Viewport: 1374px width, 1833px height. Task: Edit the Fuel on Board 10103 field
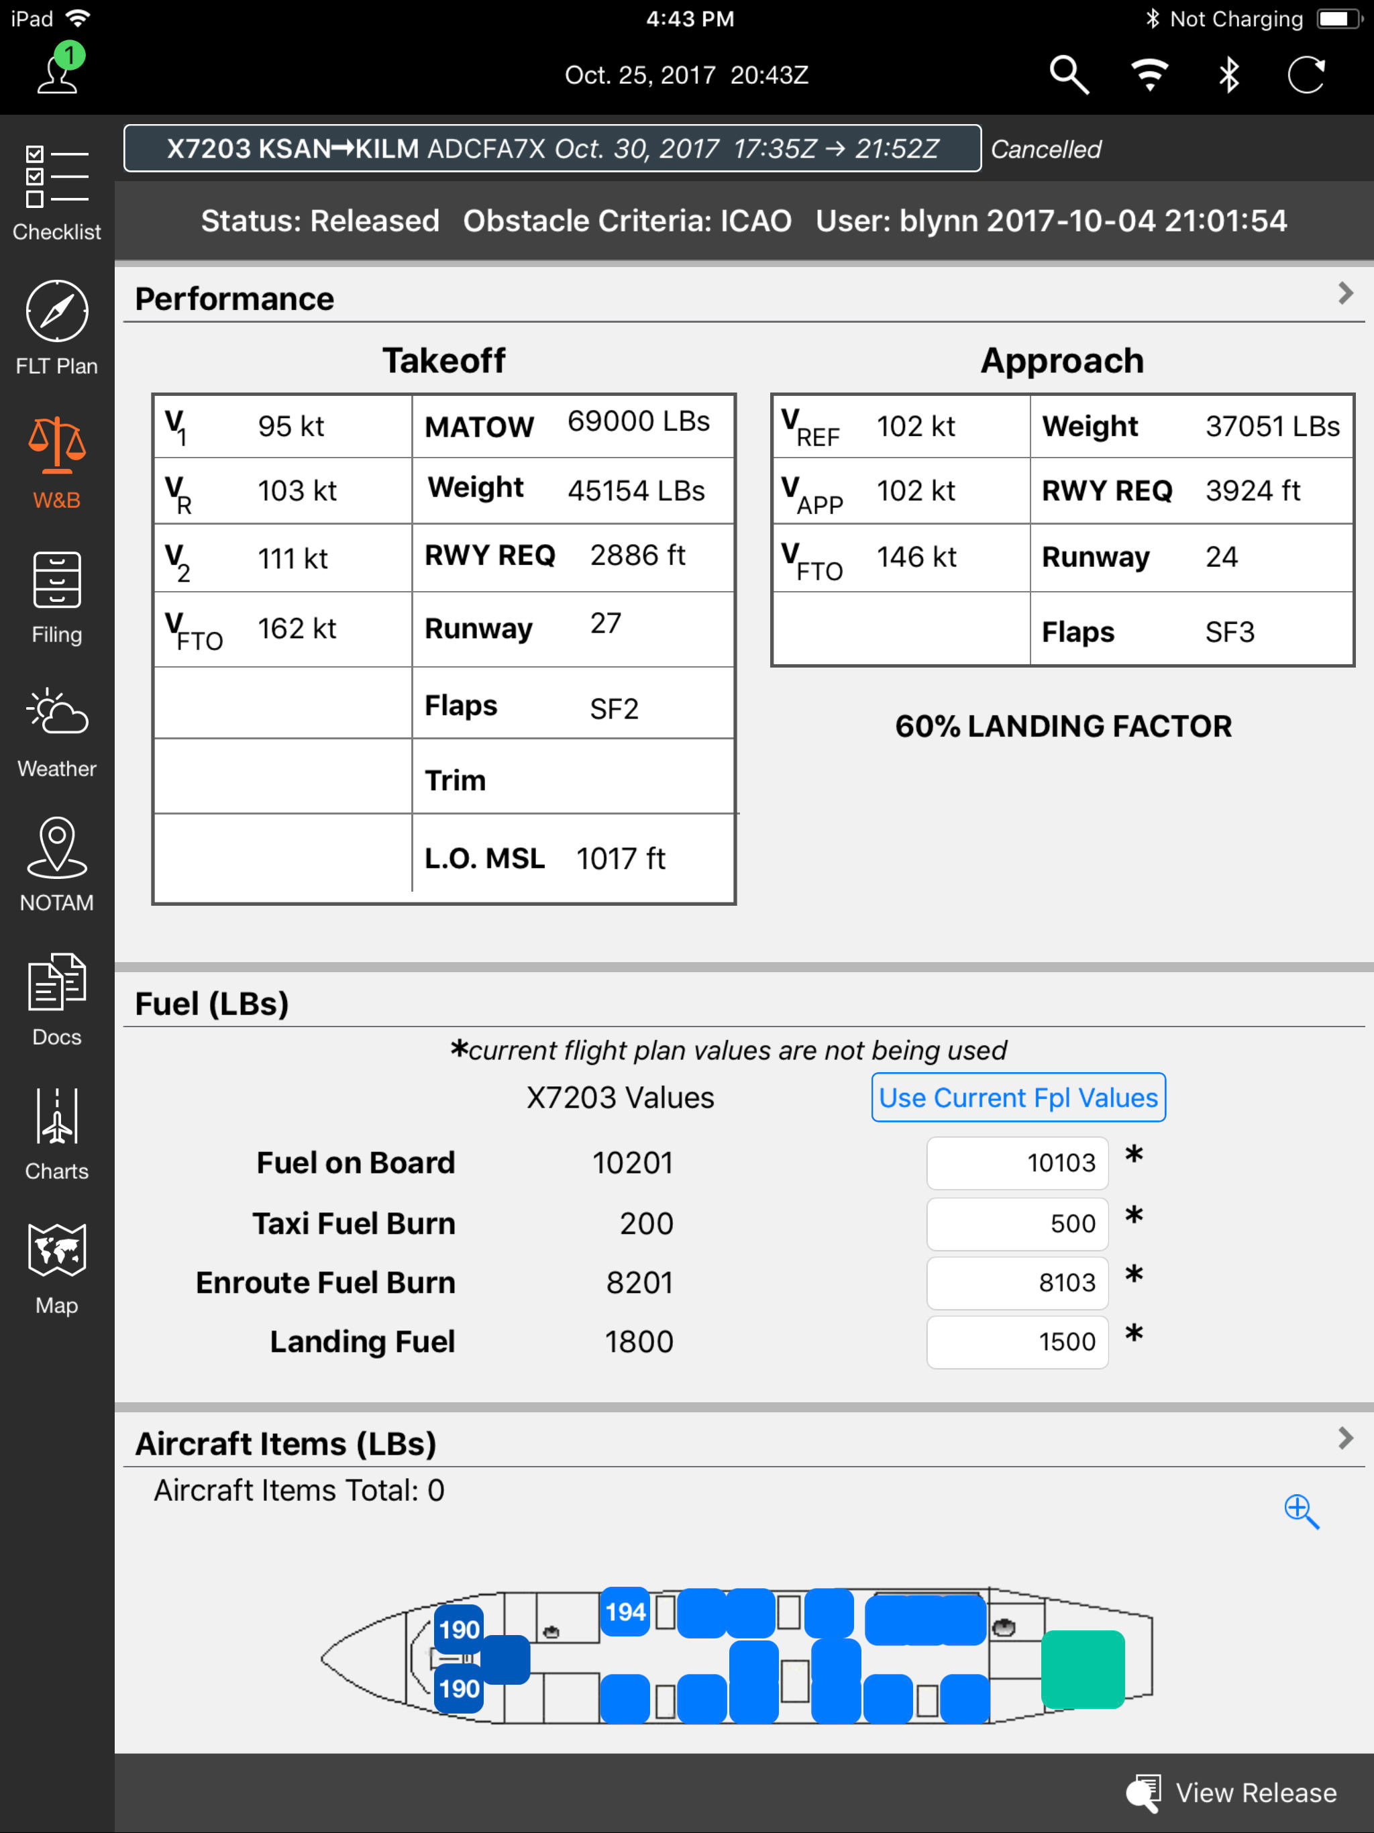1017,1163
